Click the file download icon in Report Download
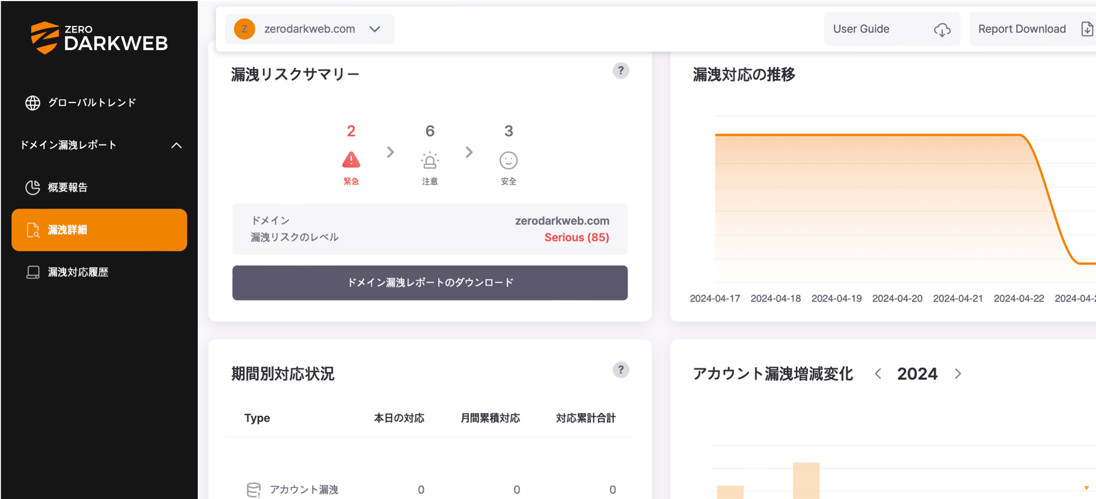Viewport: 1096px width, 499px height. click(x=1087, y=29)
